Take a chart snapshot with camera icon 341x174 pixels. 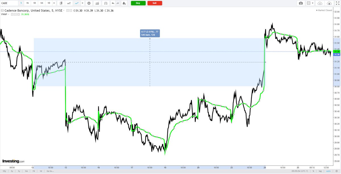click(x=301, y=3)
